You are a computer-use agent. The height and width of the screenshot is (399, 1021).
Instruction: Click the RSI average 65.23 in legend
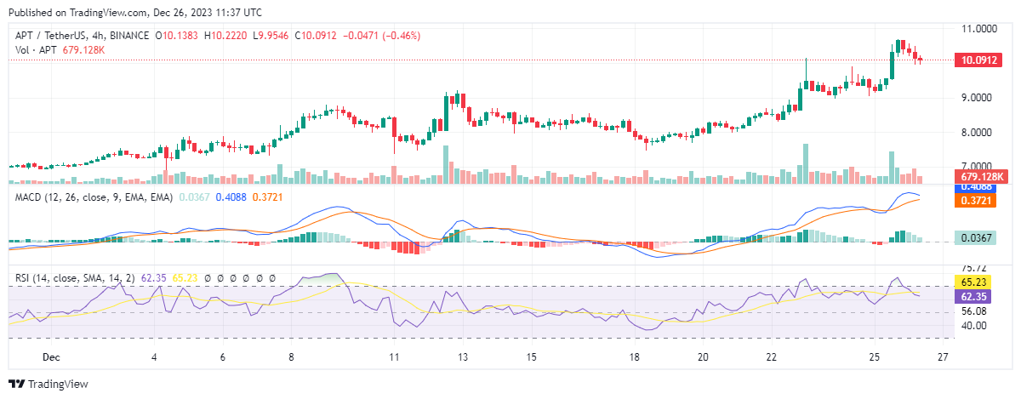(185, 278)
